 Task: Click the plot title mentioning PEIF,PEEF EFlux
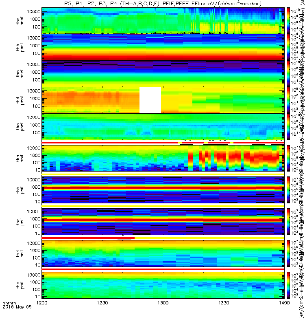click(163, 3)
